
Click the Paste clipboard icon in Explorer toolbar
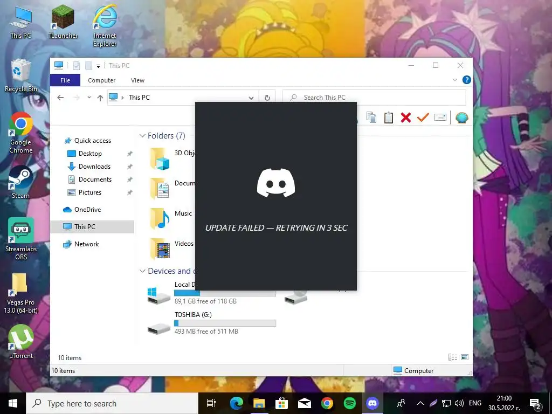pyautogui.click(x=388, y=117)
